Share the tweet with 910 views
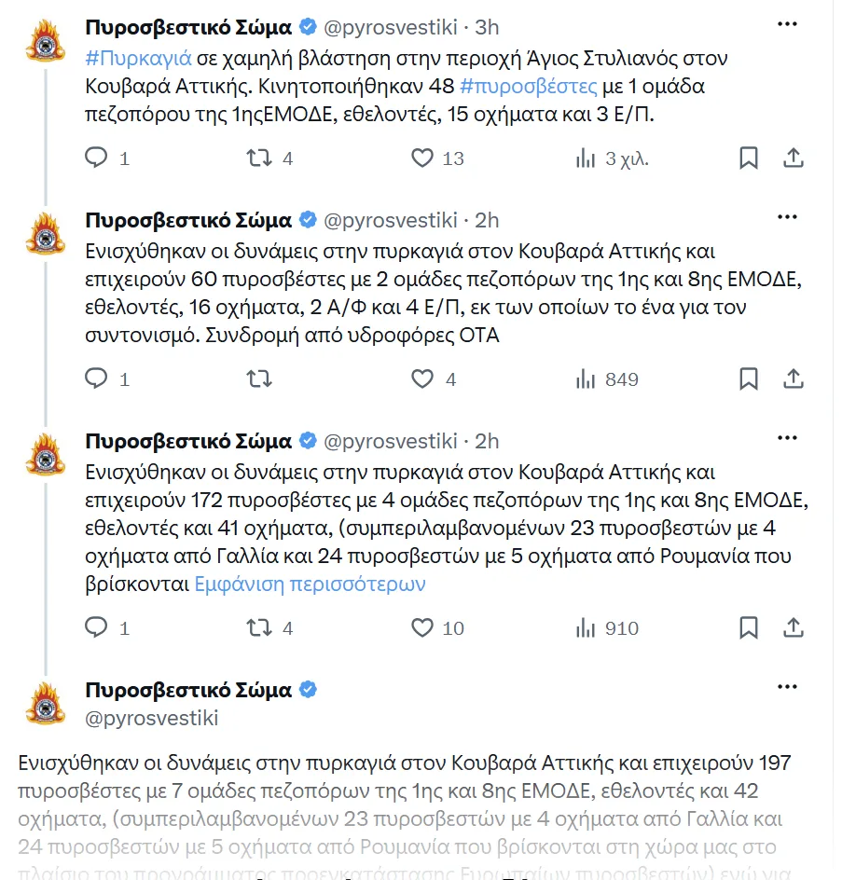Viewport: 842px width, 880px height. pos(794,627)
